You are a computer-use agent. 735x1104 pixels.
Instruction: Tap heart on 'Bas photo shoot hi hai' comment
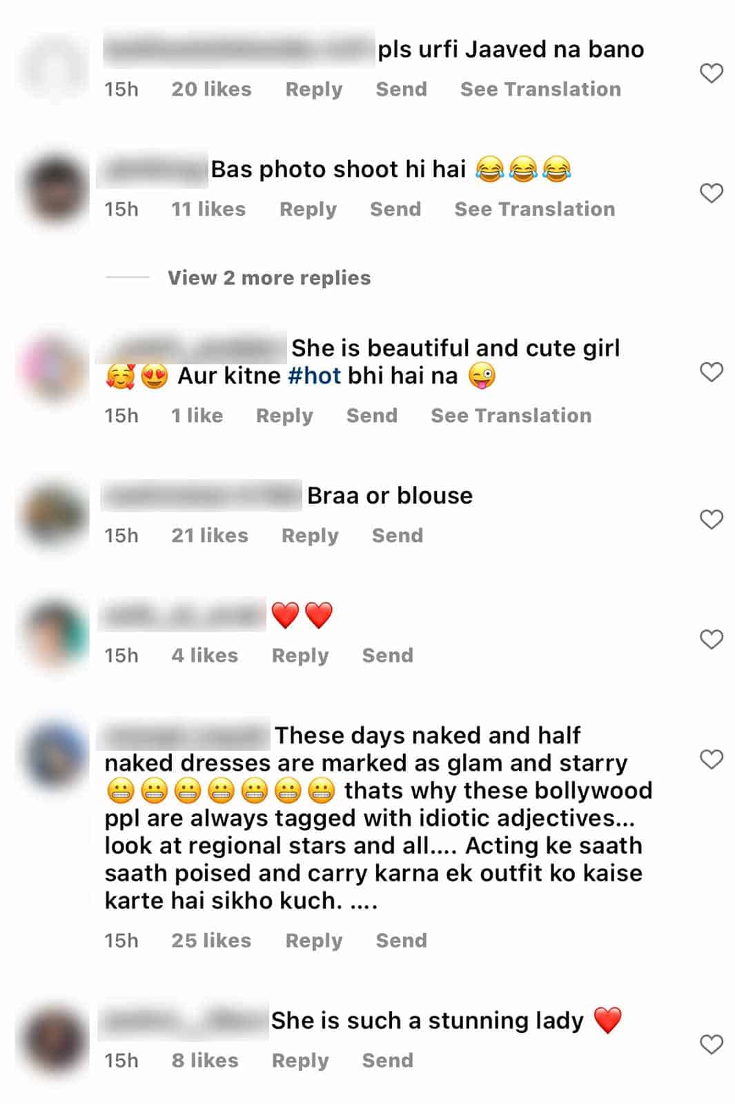point(712,193)
